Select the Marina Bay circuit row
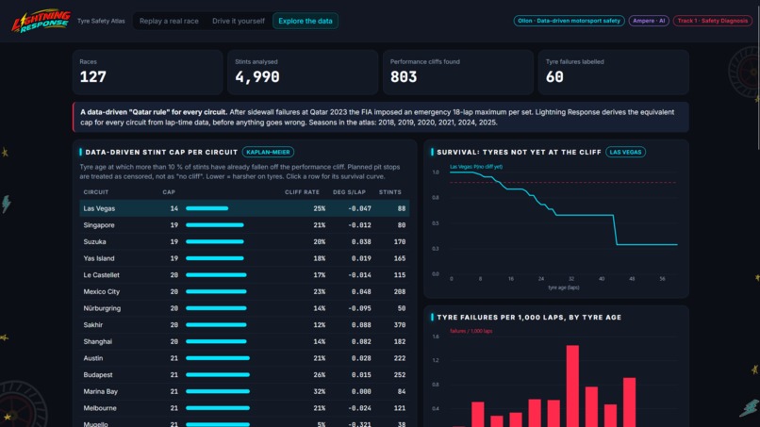 tap(244, 391)
